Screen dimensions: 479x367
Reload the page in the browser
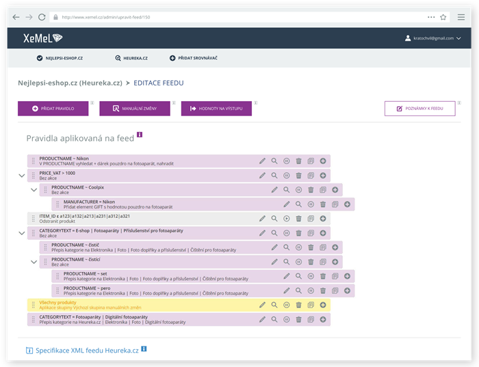[x=42, y=17]
